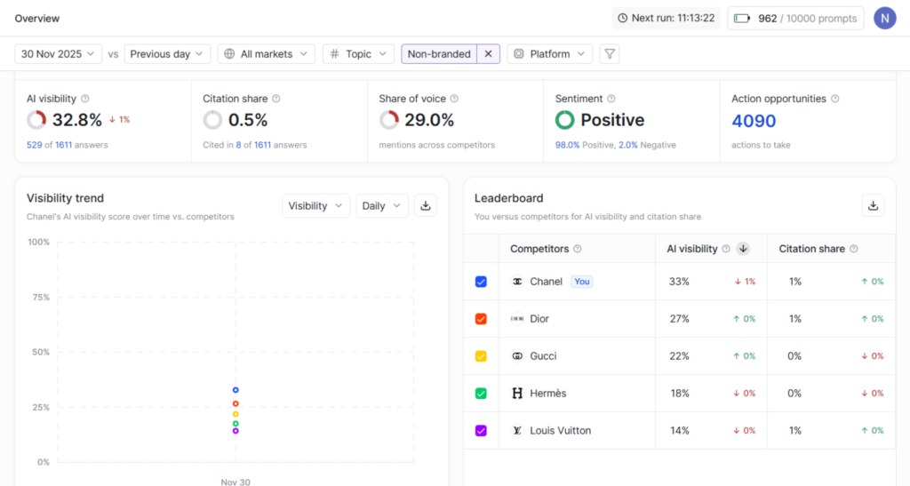Open the 30 Nov 2025 date dropdown
910x486 pixels.
[59, 54]
